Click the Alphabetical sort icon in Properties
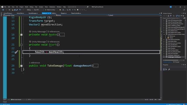The width and height of the screenshot is (187, 105). coord(166,69)
